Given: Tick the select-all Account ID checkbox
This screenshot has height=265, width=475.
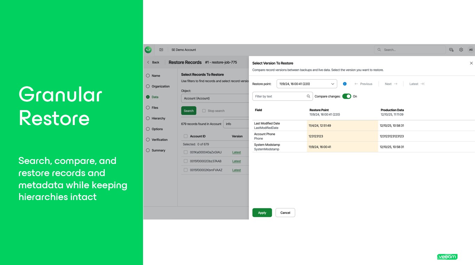Looking at the screenshot, I should click(185, 136).
